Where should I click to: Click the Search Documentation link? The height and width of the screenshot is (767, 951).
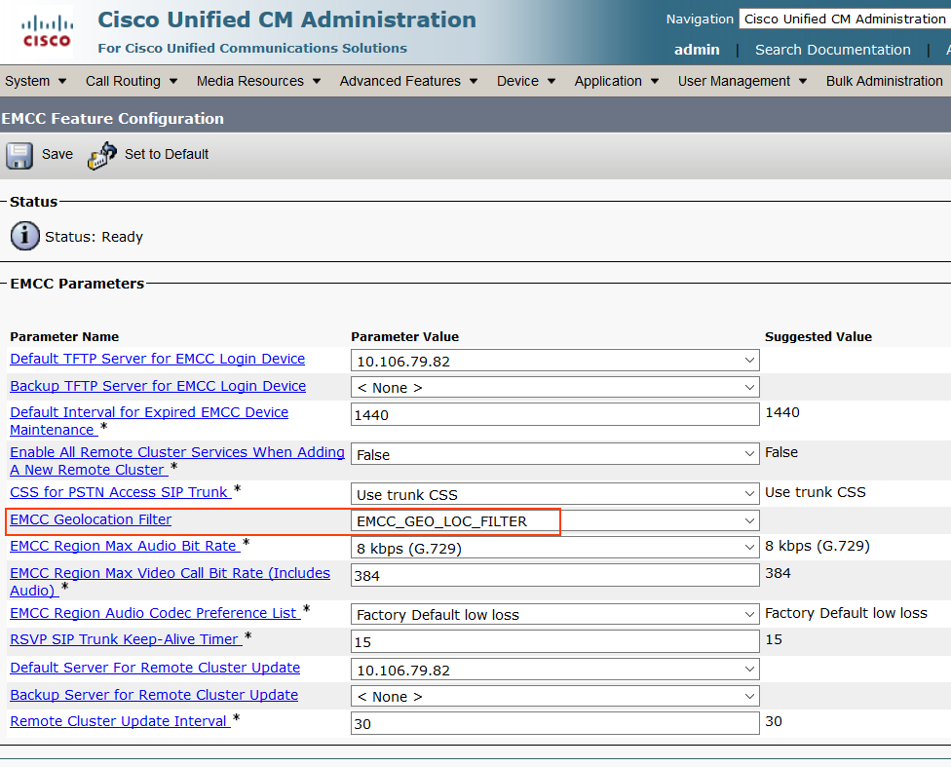click(x=832, y=49)
